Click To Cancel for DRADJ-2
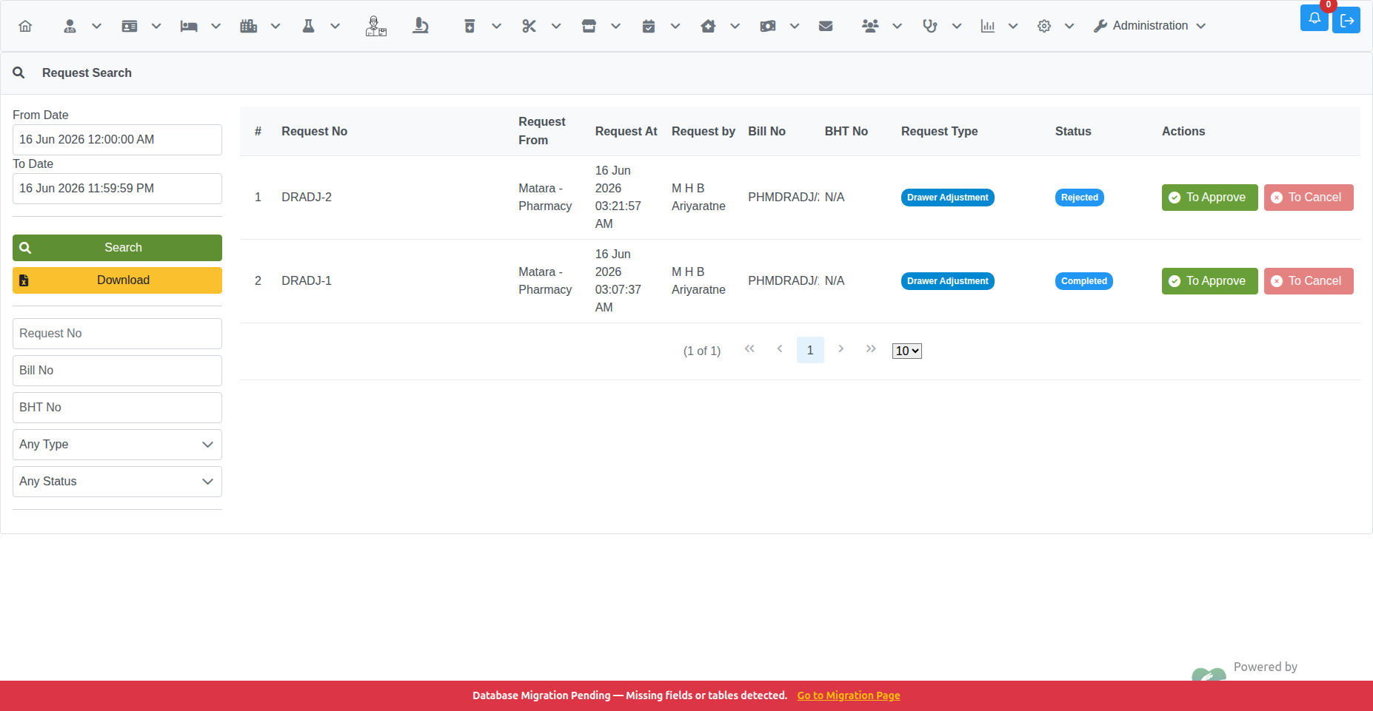 (x=1309, y=198)
